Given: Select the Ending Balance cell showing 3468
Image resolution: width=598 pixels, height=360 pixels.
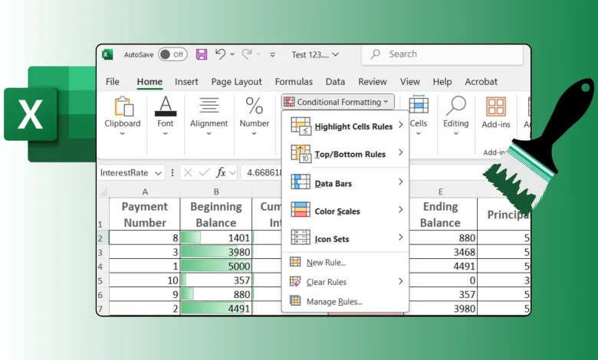Looking at the screenshot, I should coord(442,252).
